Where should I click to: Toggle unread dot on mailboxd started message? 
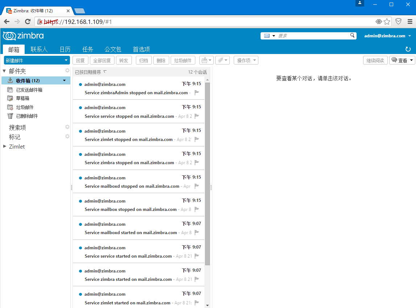(x=80, y=224)
